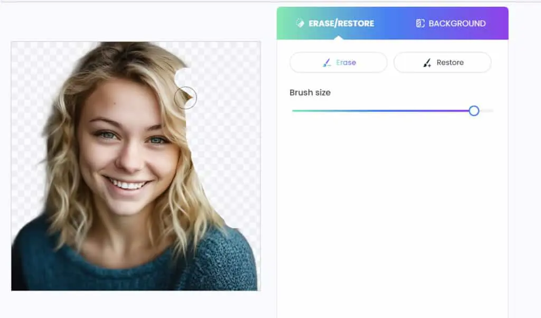
Task: Click the eraser icon beside ERASE/RESTORE
Action: tap(300, 23)
